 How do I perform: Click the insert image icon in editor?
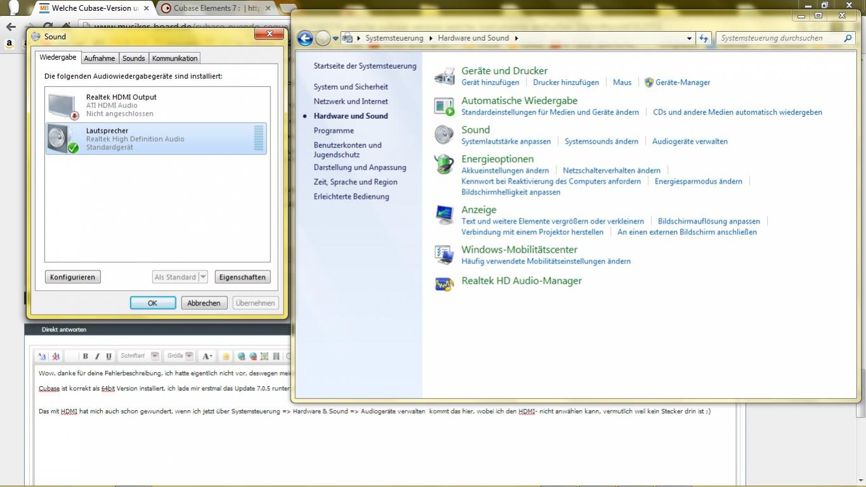pyautogui.click(x=265, y=356)
